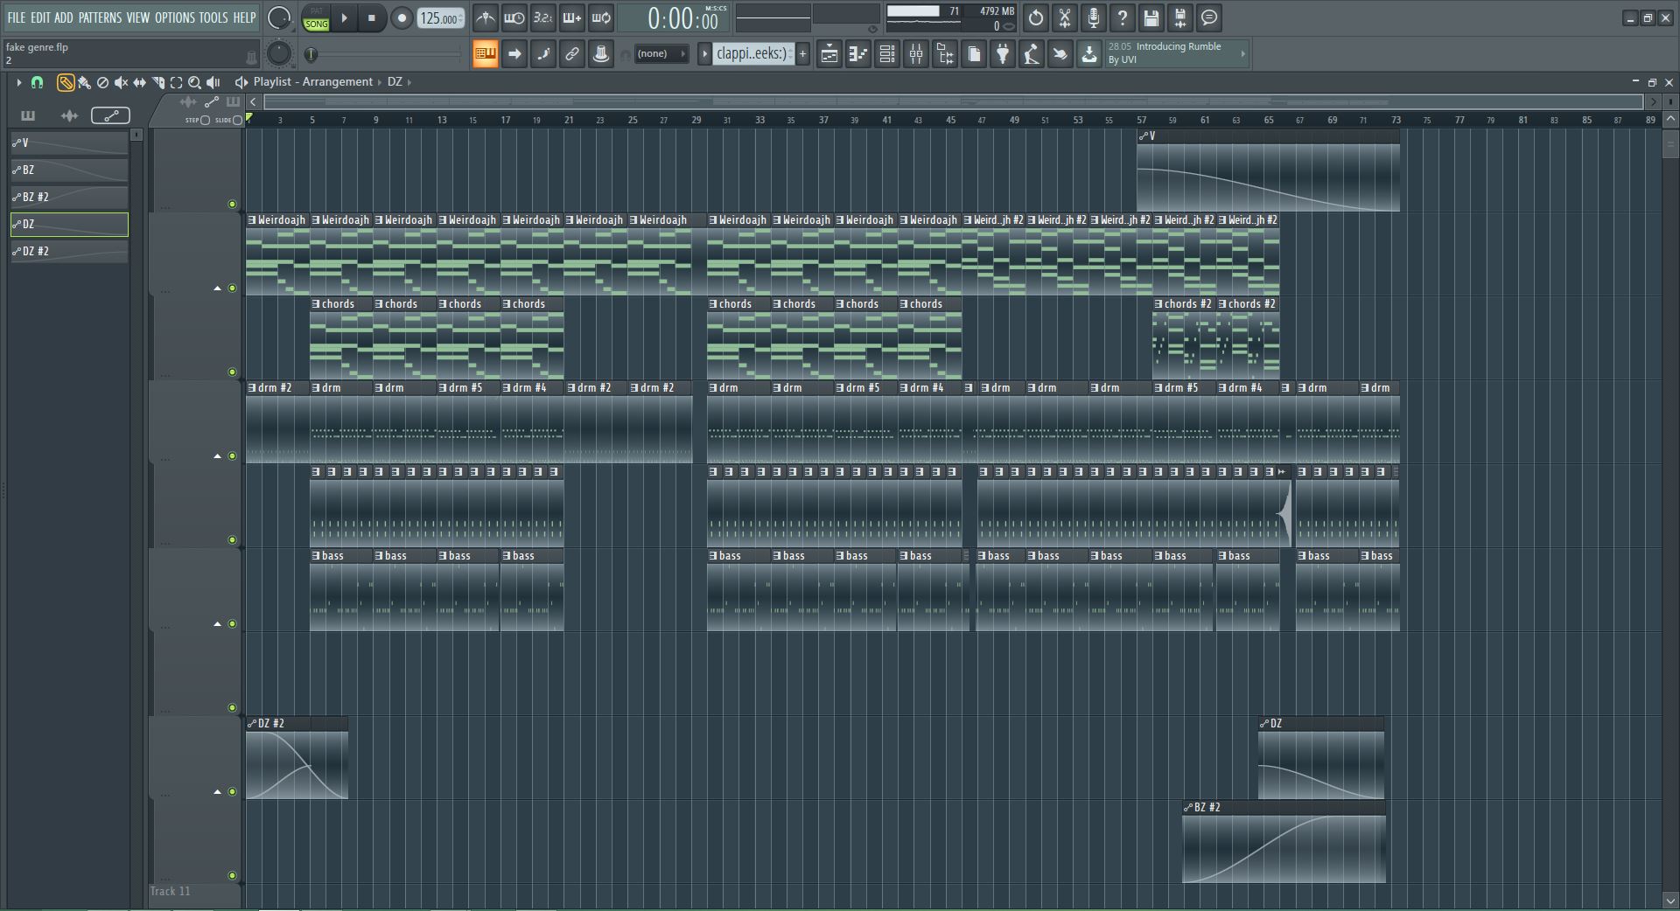1680x911 pixels.
Task: Select the BZ #2 automation clip in picker
Action: pos(69,198)
